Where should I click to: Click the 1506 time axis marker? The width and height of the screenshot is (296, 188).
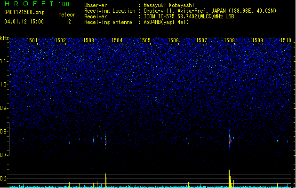(173, 40)
